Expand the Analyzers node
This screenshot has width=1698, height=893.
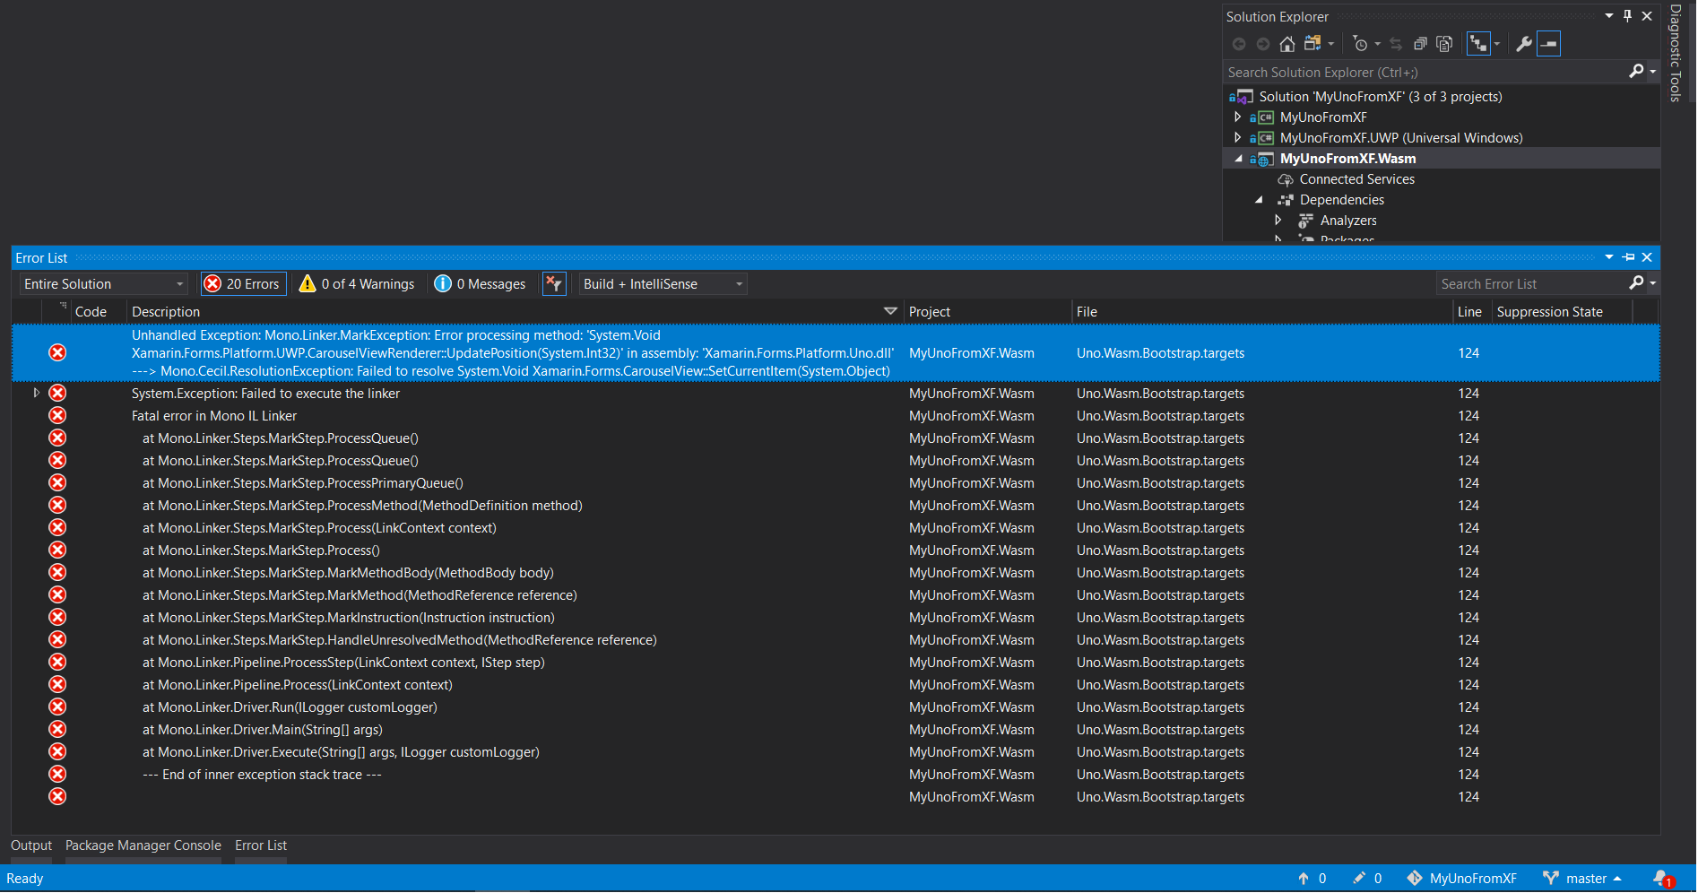(x=1278, y=220)
